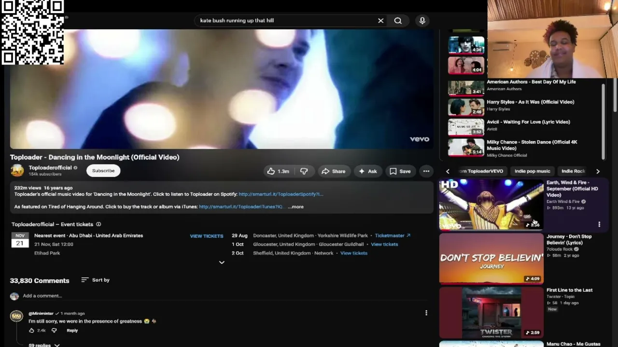Show more filter chips with right arrow
This screenshot has width=618, height=347.
click(598, 172)
